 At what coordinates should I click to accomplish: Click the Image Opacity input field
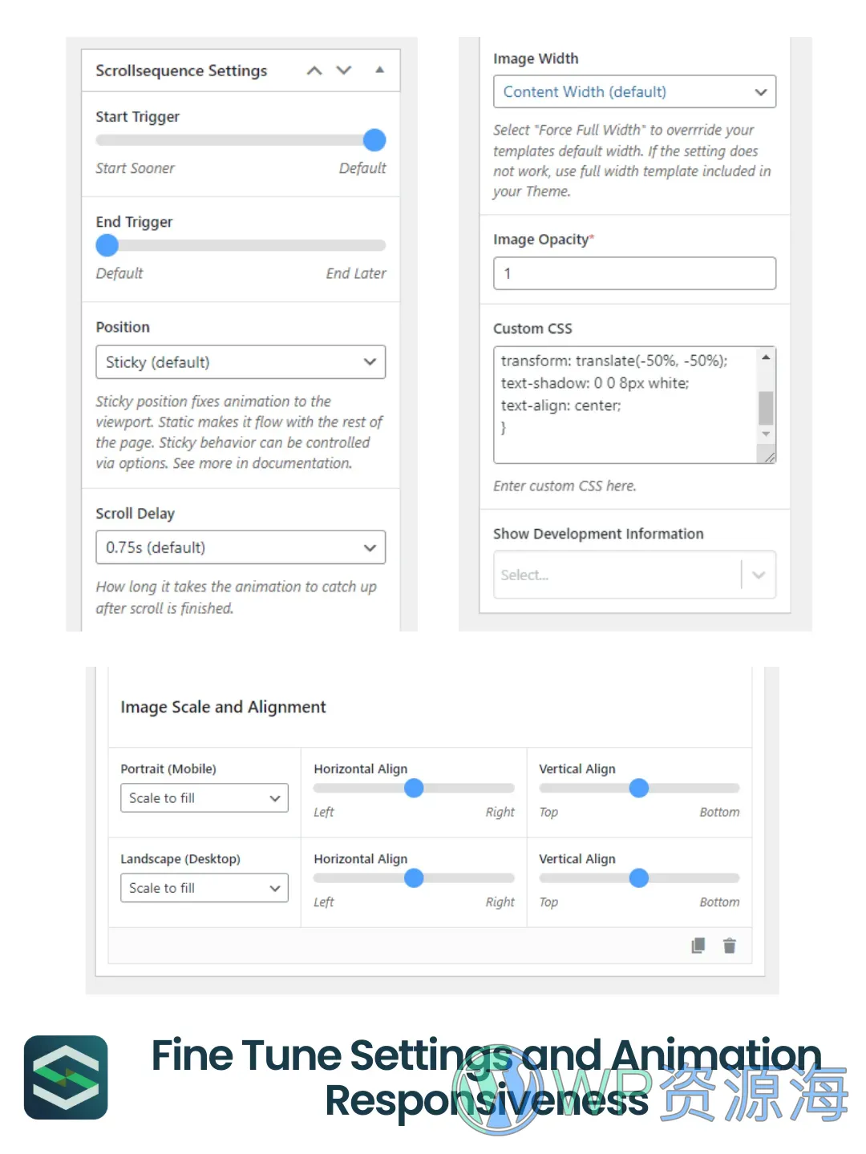click(x=634, y=273)
